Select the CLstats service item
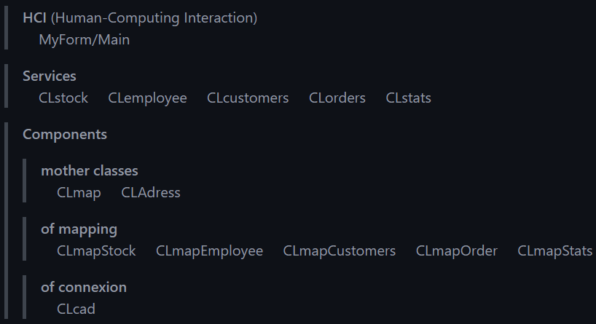Screen dimensions: 596x324 (408, 98)
